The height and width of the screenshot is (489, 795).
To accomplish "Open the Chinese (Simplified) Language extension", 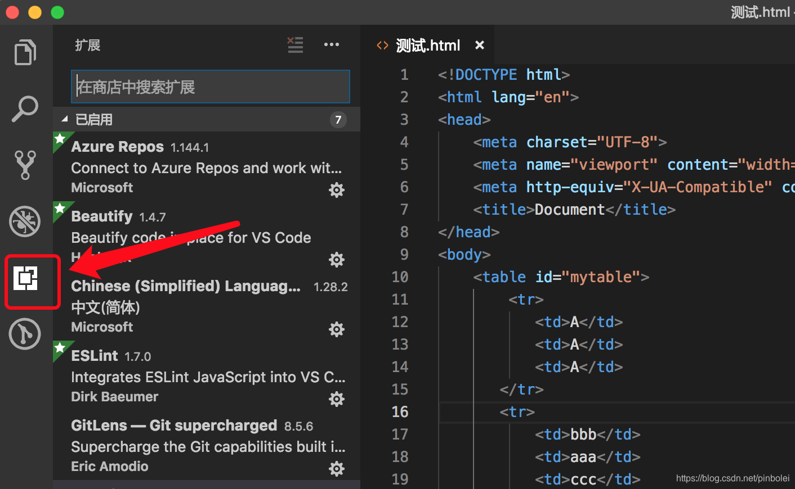I will tap(207, 306).
